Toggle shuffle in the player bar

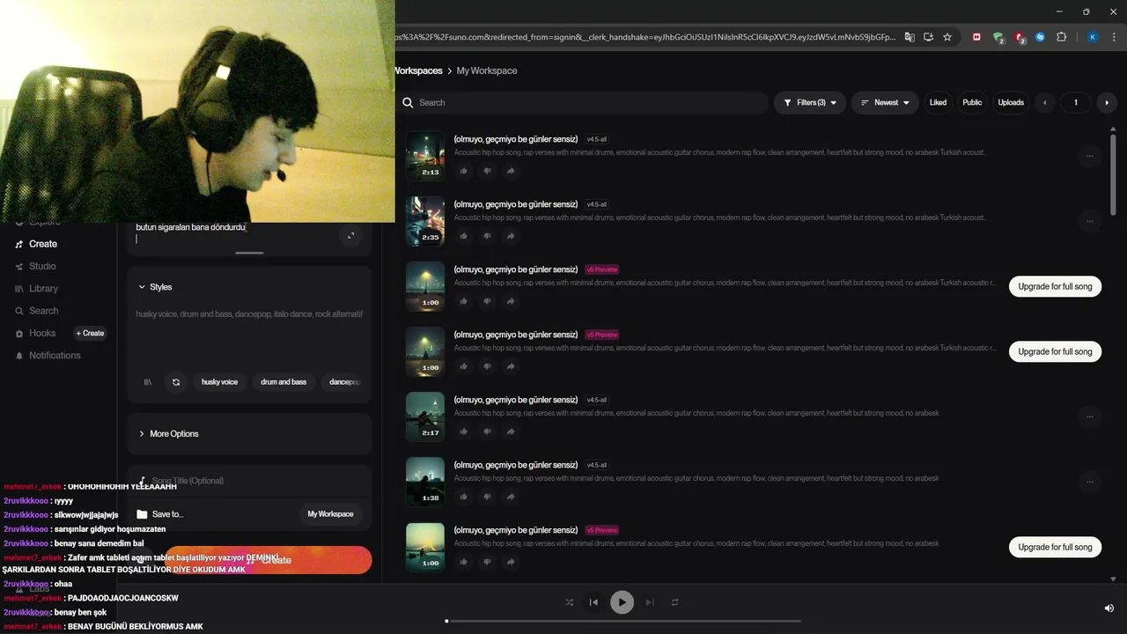[x=569, y=602]
